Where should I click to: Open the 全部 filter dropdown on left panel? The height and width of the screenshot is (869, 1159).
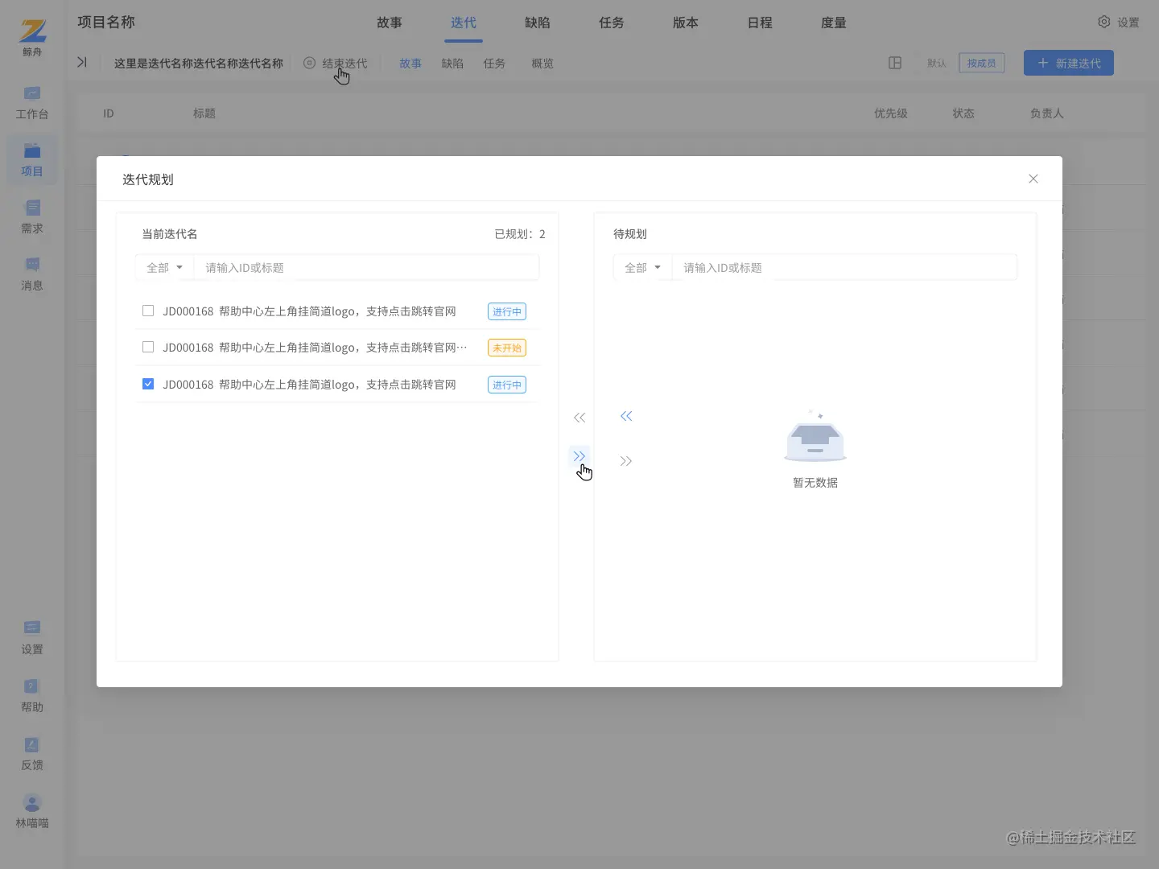[x=164, y=267]
